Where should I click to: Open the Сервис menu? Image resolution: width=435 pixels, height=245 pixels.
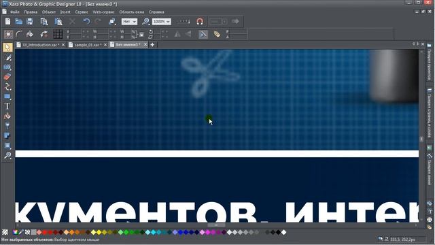82,12
